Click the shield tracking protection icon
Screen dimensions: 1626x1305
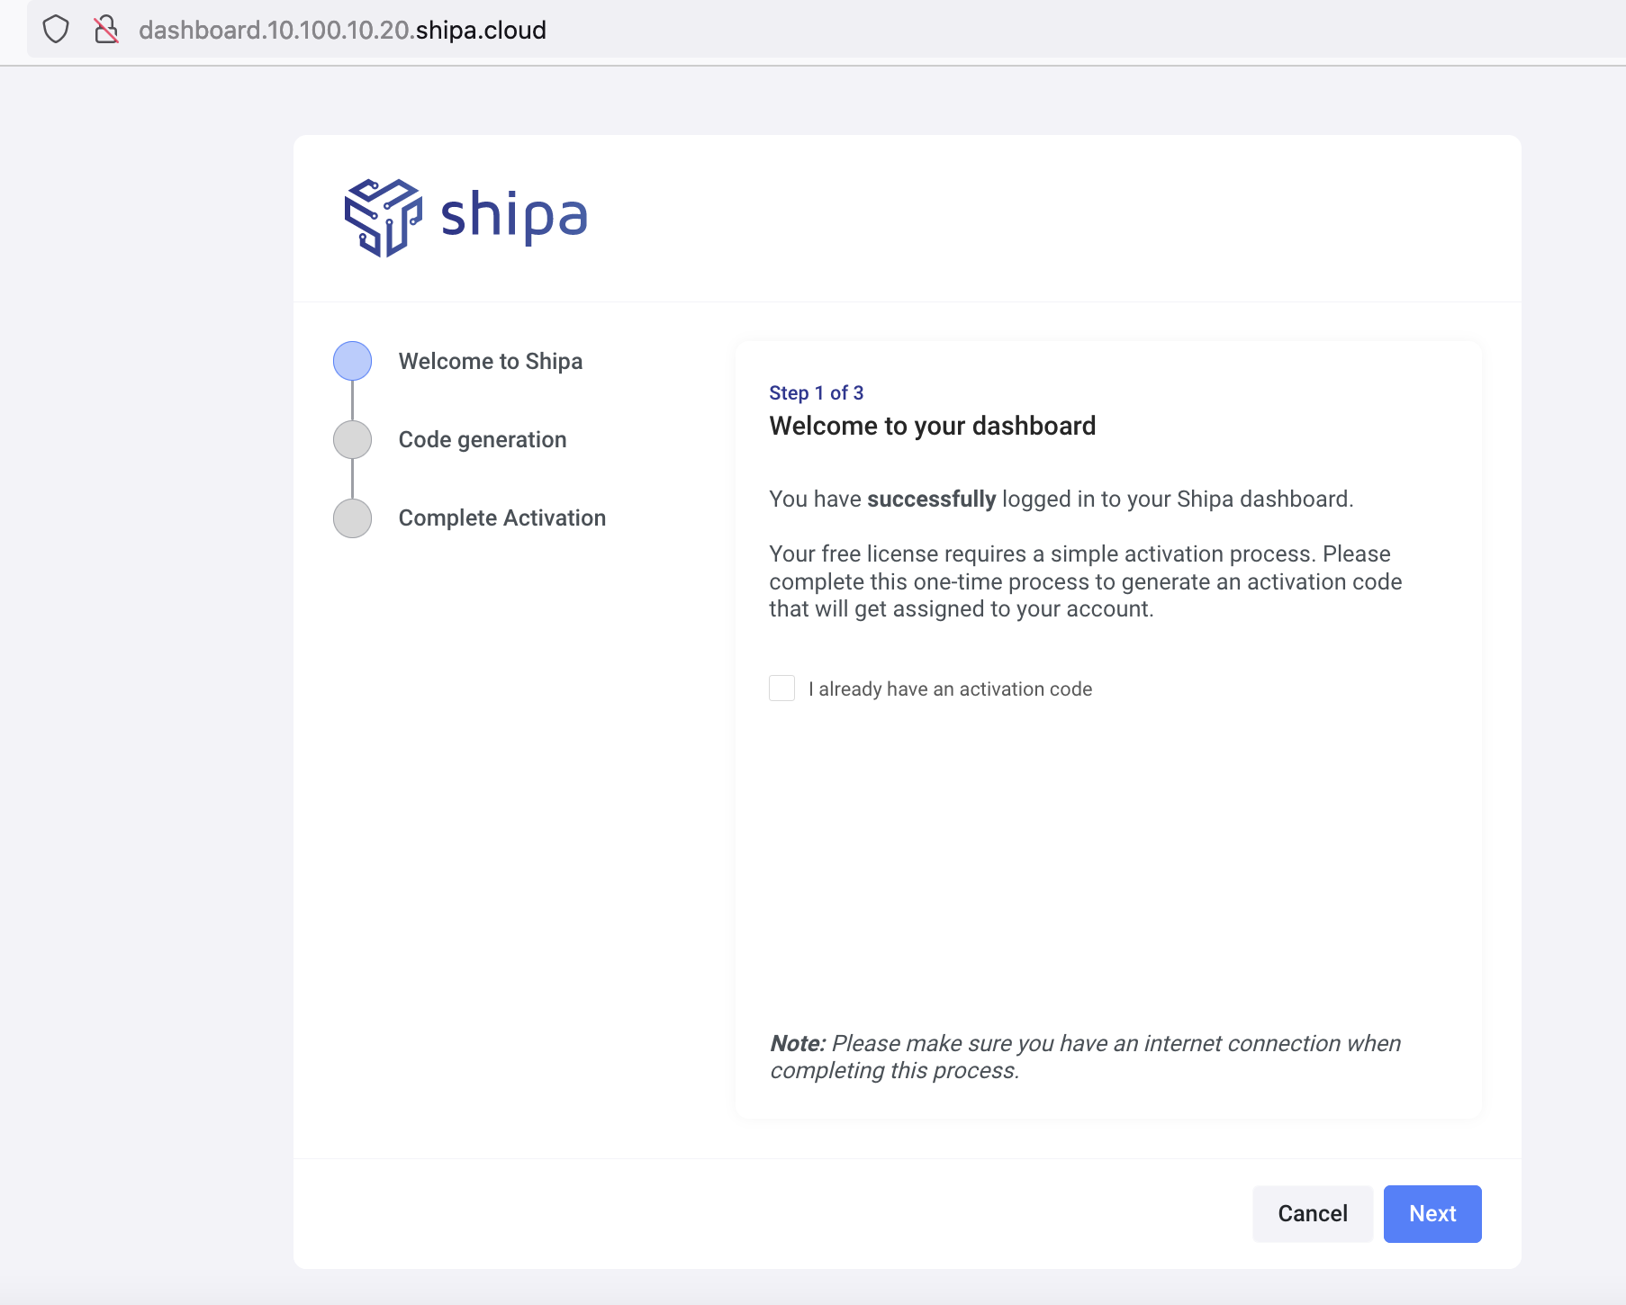point(56,30)
